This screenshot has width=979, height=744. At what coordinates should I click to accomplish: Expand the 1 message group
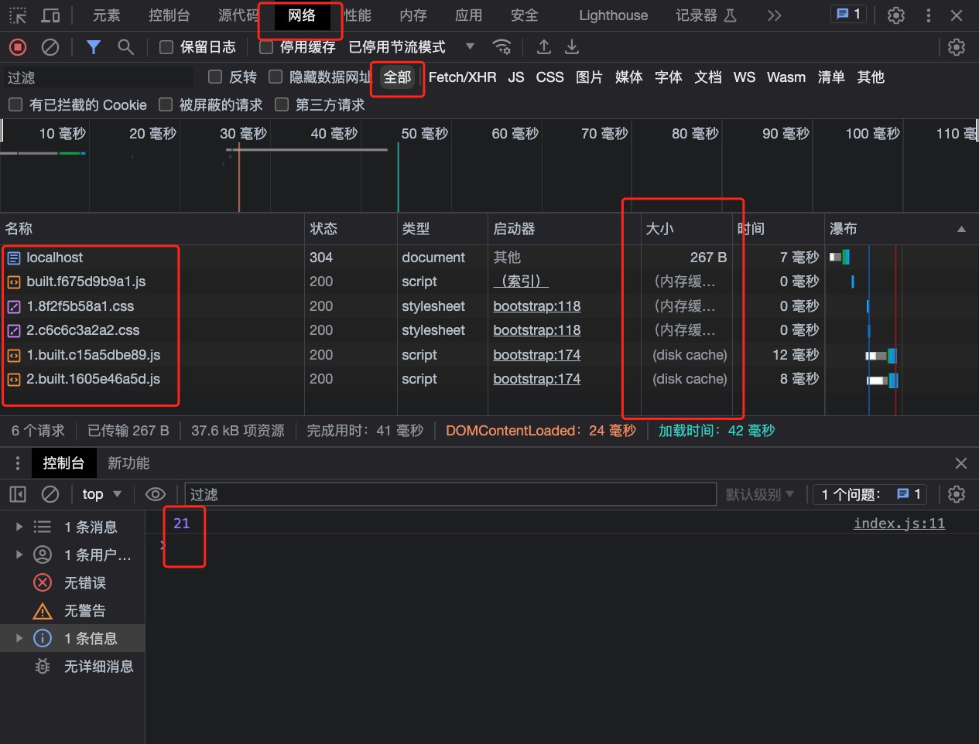point(19,527)
